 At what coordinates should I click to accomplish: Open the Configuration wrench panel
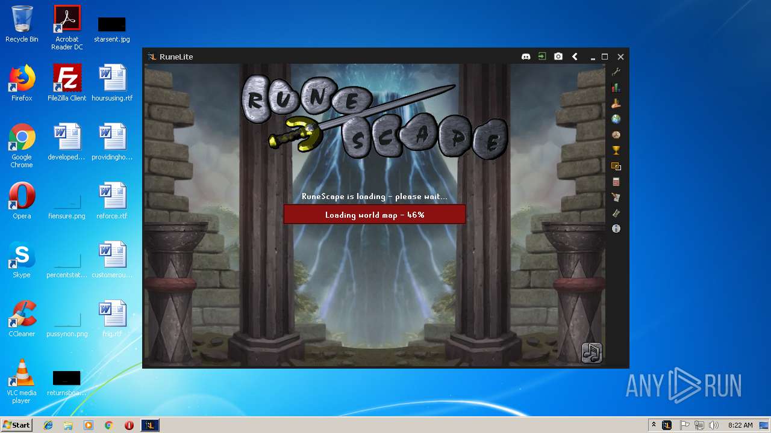[x=616, y=72]
